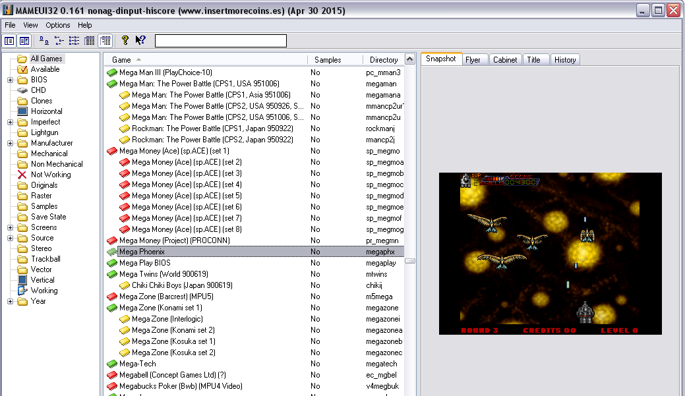Switch to details view
The image size is (685, 396).
click(x=90, y=41)
